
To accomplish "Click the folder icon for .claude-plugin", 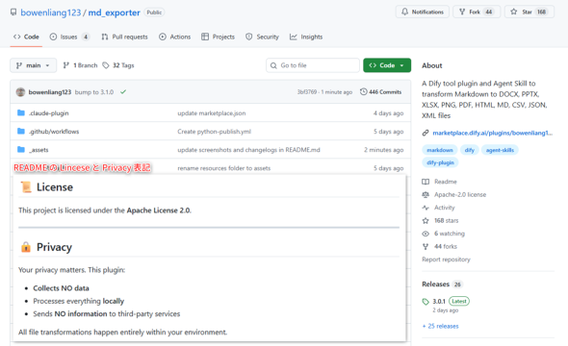I will click(x=21, y=112).
